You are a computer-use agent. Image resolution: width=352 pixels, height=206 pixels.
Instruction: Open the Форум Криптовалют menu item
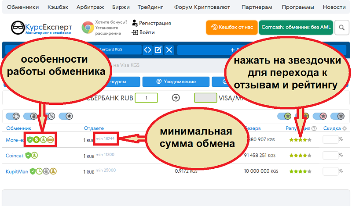pyautogui.click(x=202, y=7)
